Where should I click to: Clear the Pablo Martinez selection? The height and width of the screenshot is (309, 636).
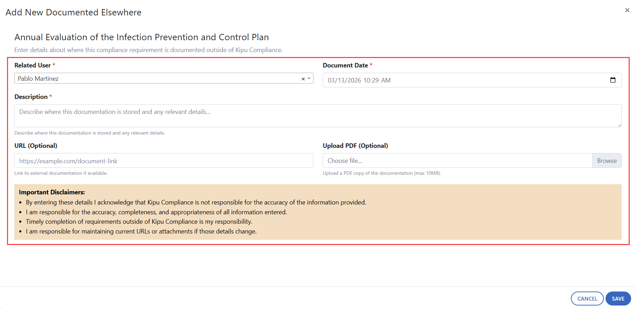(303, 79)
